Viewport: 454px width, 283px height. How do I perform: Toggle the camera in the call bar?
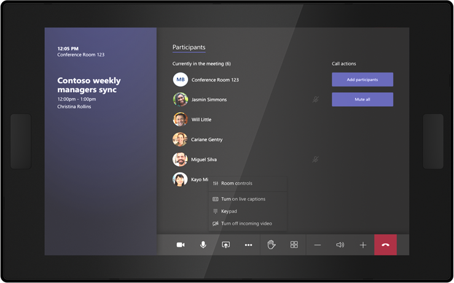[181, 245]
